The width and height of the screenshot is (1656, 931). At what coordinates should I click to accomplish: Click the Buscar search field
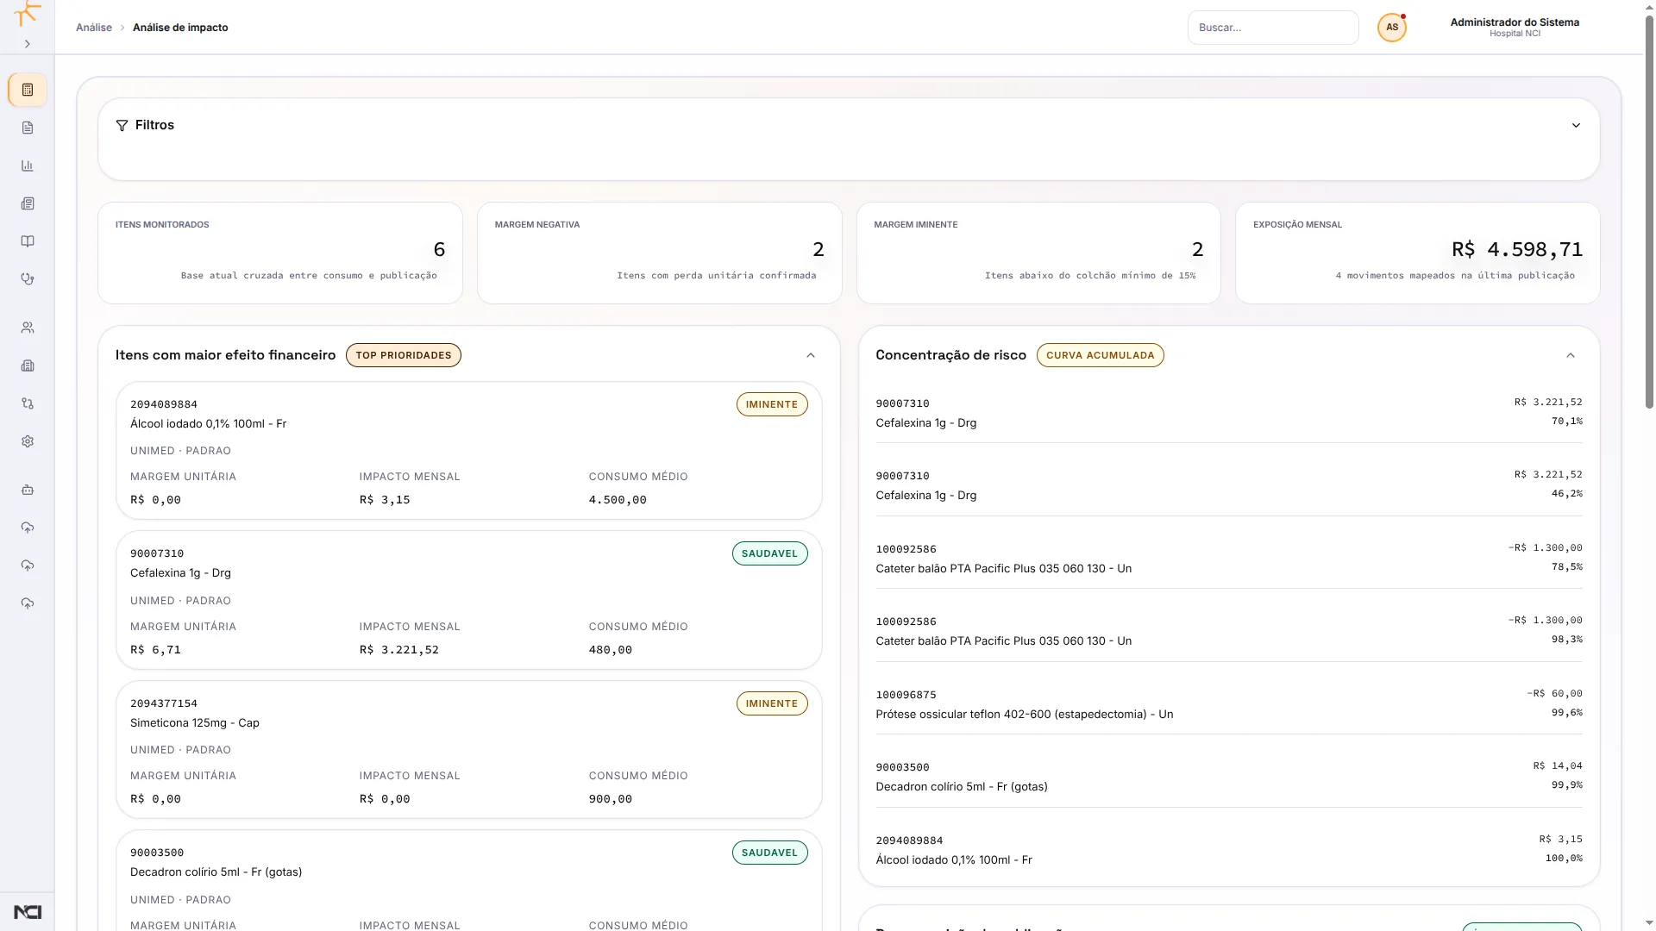tap(1273, 28)
